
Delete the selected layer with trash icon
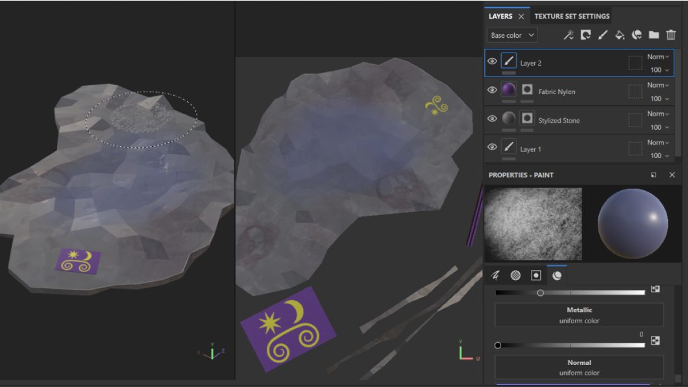(x=671, y=34)
